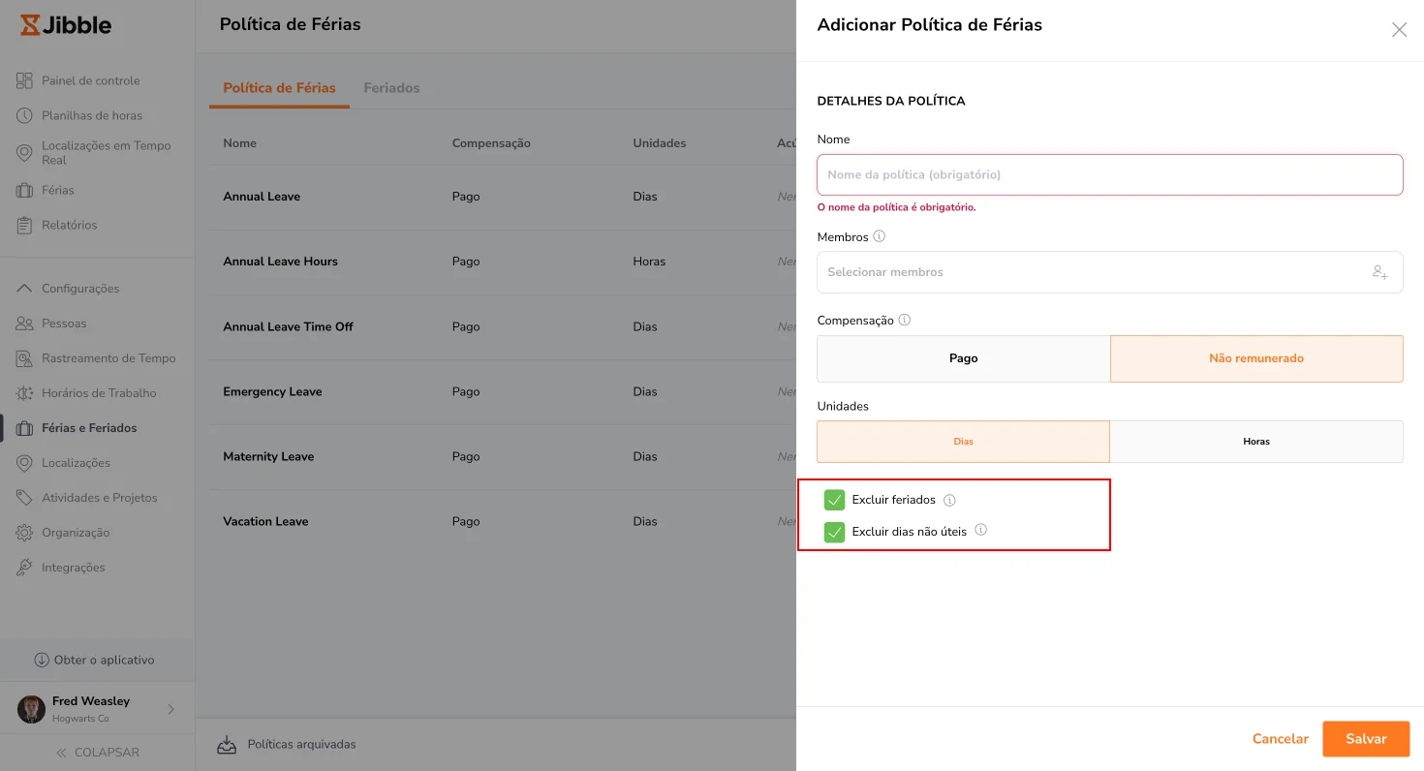Click the info icon beside Excluir feriados
Image resolution: width=1424 pixels, height=771 pixels.
pos(949,501)
